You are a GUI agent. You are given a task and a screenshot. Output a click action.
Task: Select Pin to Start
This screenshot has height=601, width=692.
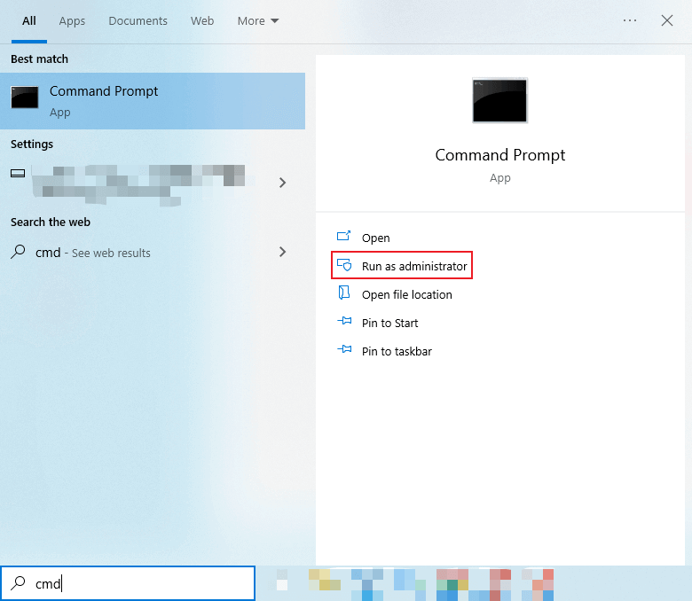tap(389, 324)
